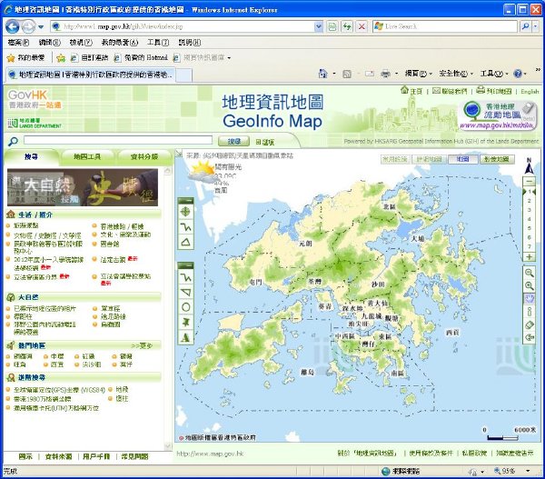The height and width of the screenshot is (479, 545).
Task: Collapse the upper measure tools palette bar
Action: coord(185,201)
